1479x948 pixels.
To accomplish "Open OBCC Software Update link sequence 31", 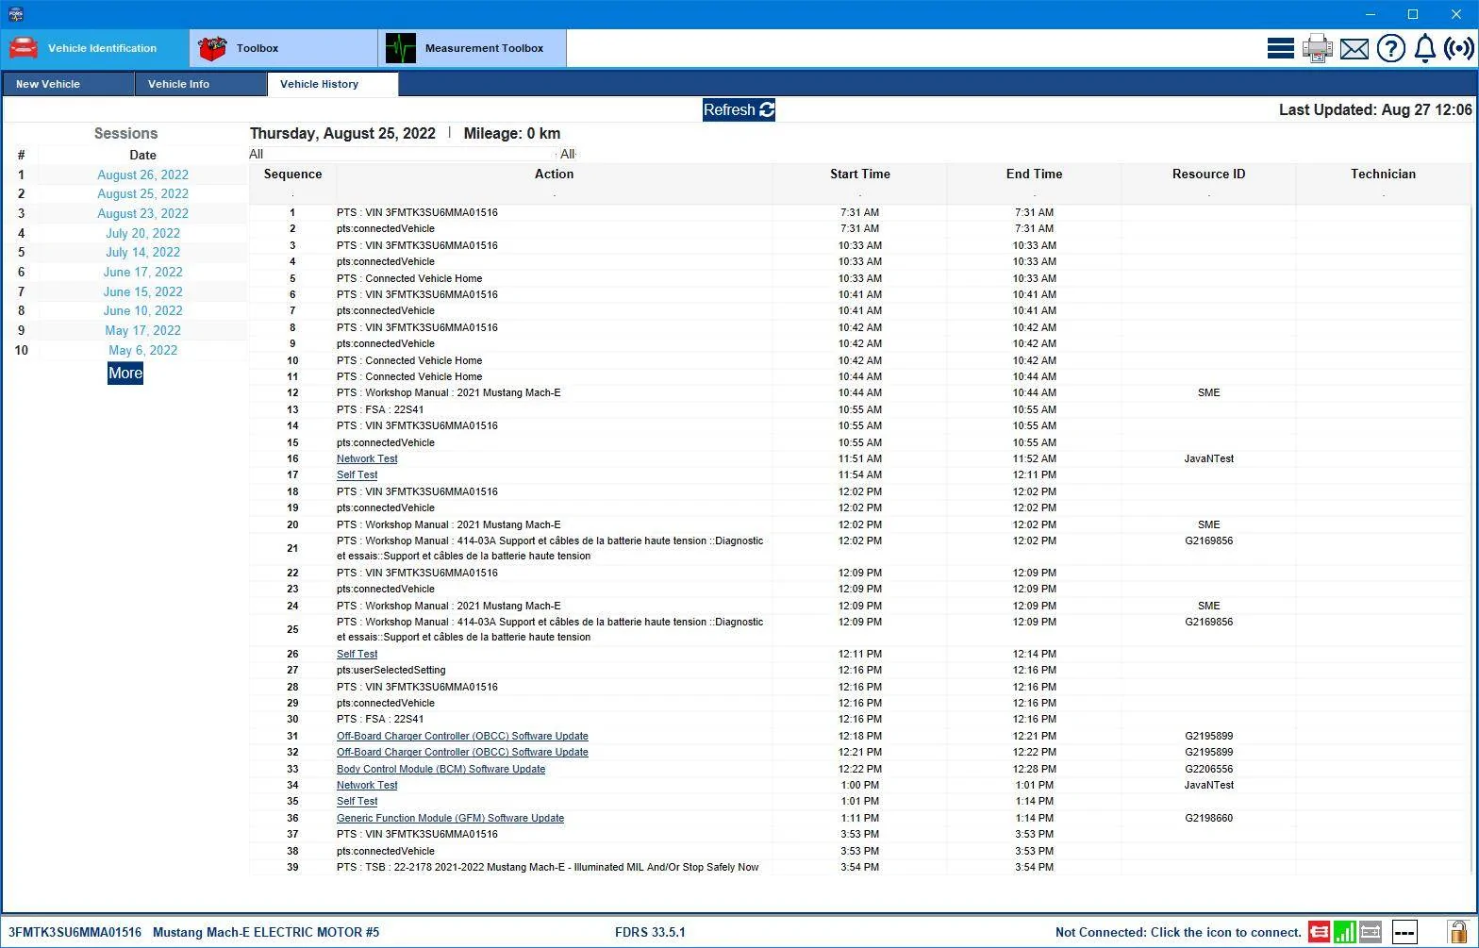I will (x=462, y=736).
